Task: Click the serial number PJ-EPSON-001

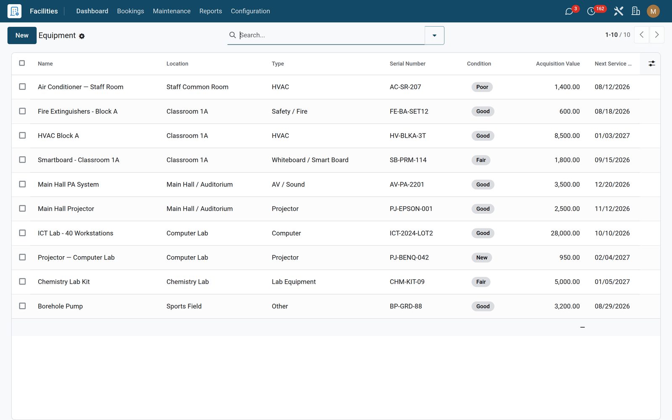Action: coord(411,209)
